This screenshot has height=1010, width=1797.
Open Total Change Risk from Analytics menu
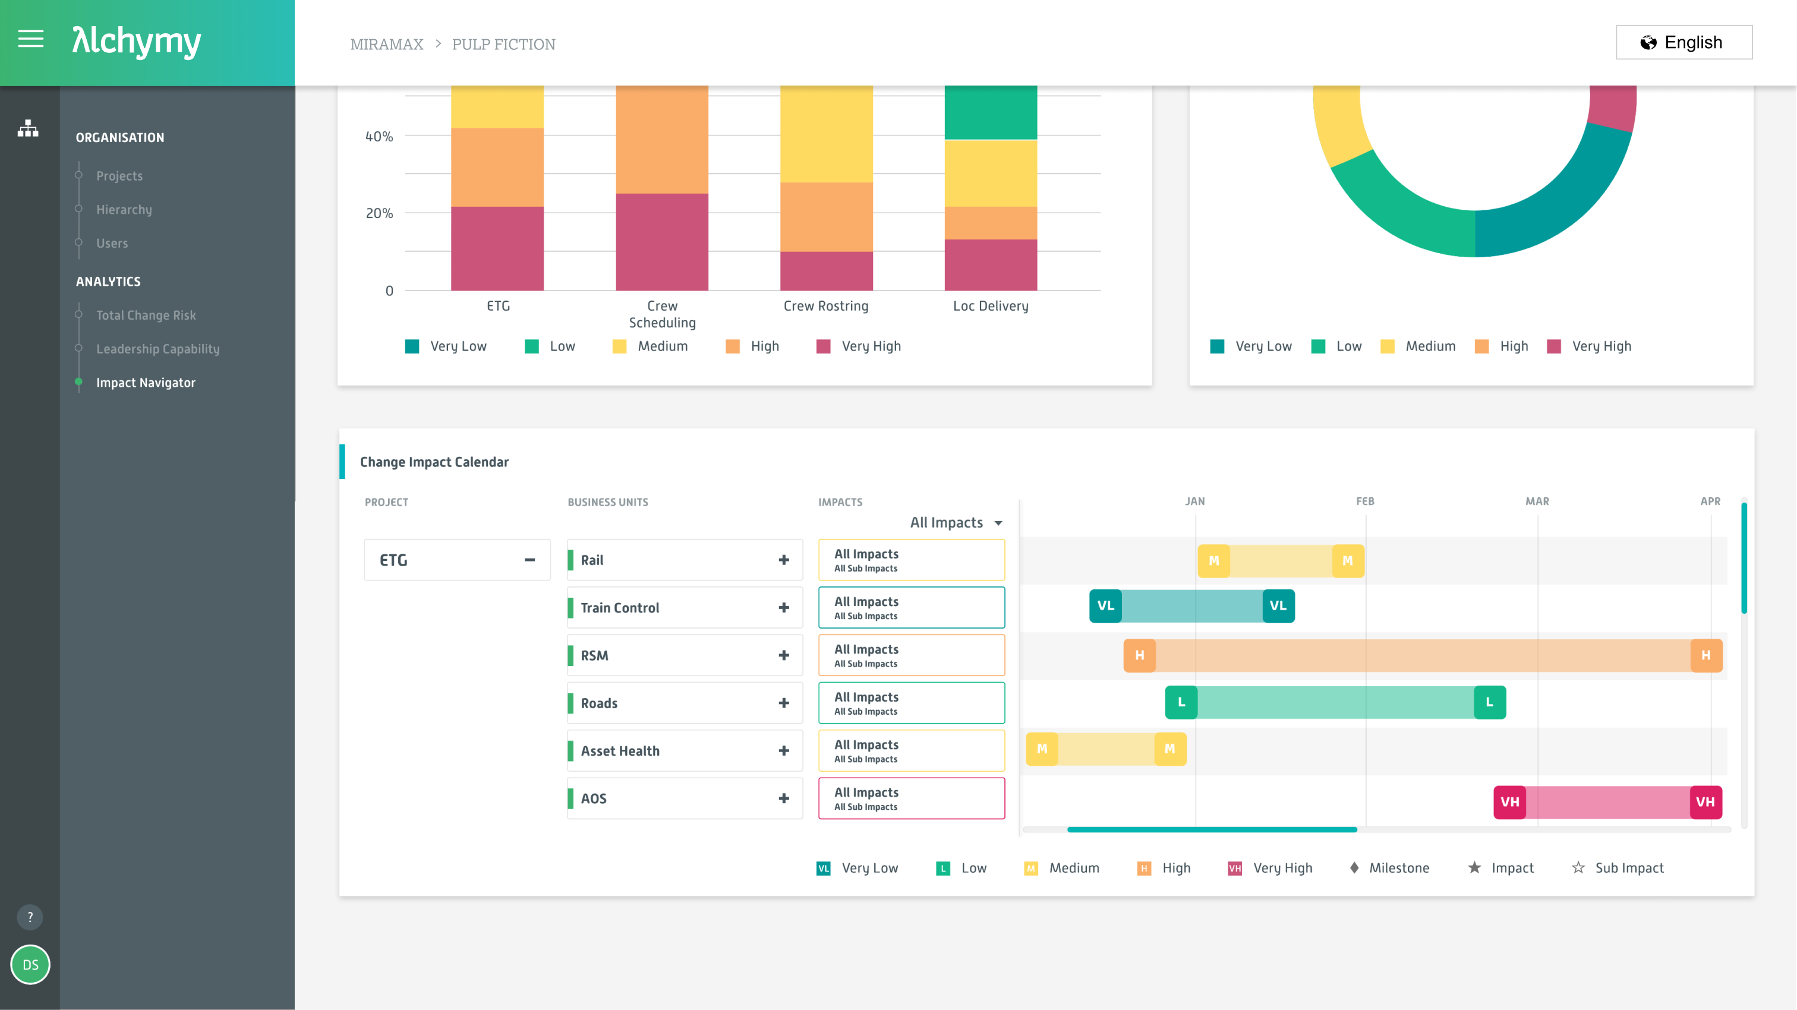pos(146,314)
